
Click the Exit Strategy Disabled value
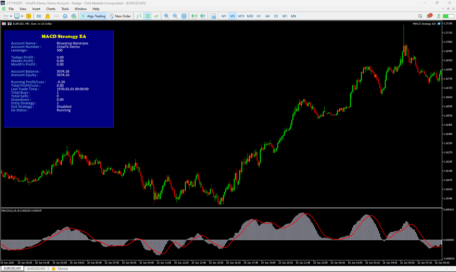point(64,107)
